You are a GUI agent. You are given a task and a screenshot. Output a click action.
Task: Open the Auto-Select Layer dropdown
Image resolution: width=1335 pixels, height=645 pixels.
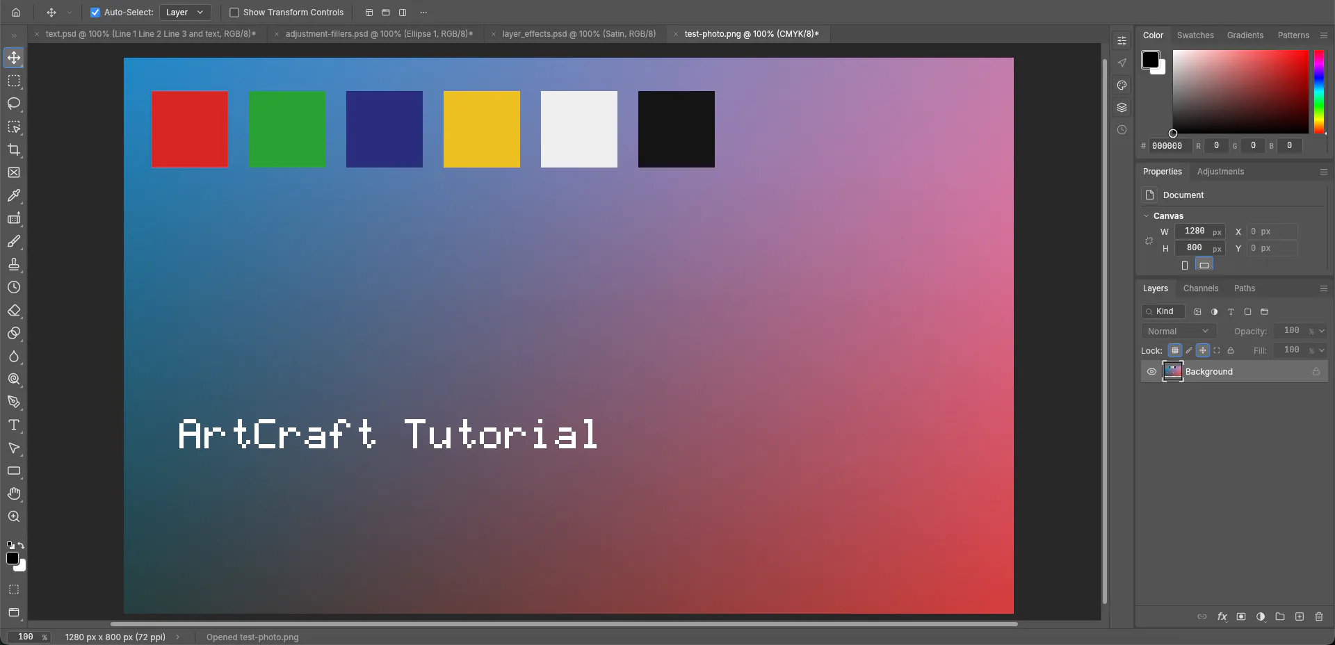[x=185, y=13]
